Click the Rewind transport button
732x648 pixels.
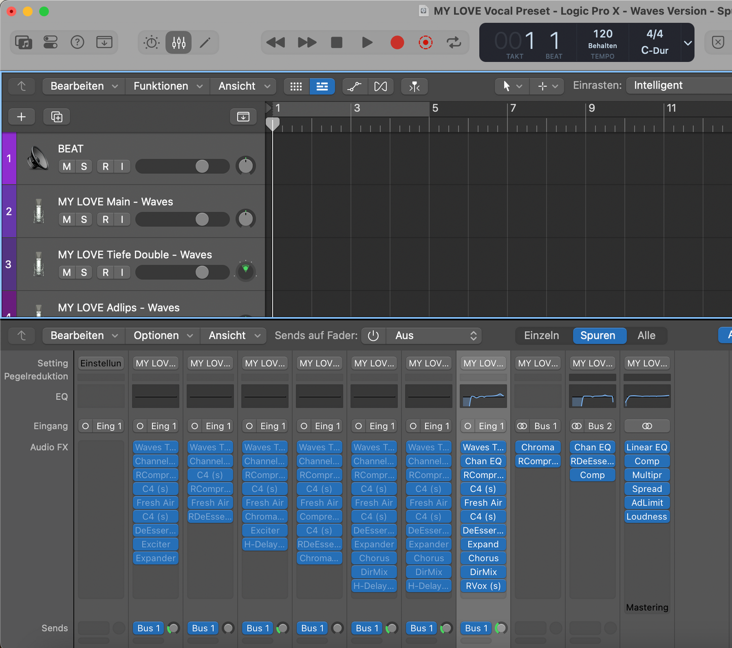point(276,43)
